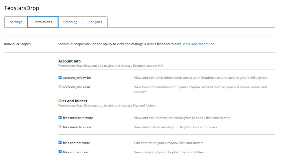The width and height of the screenshot is (295, 160).
Task: Select the Permissions tab
Action: pos(43,22)
